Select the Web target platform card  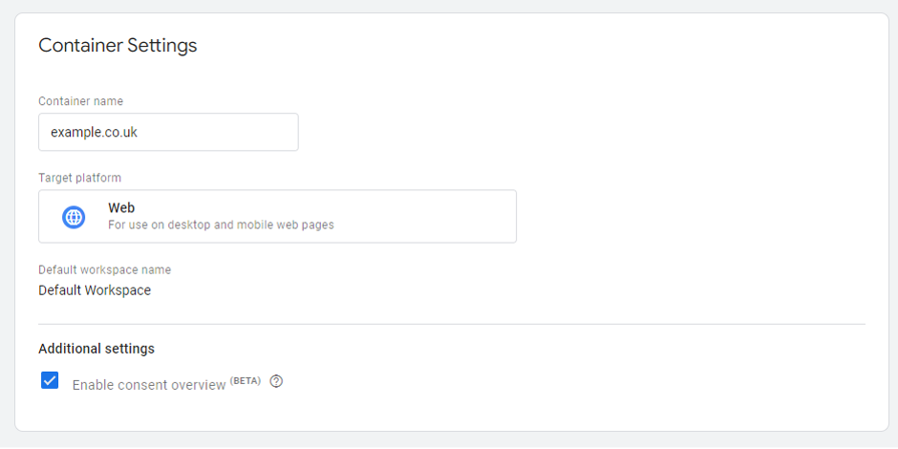coord(277,217)
